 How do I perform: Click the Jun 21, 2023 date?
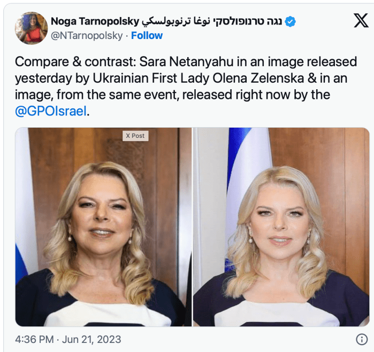click(91, 339)
